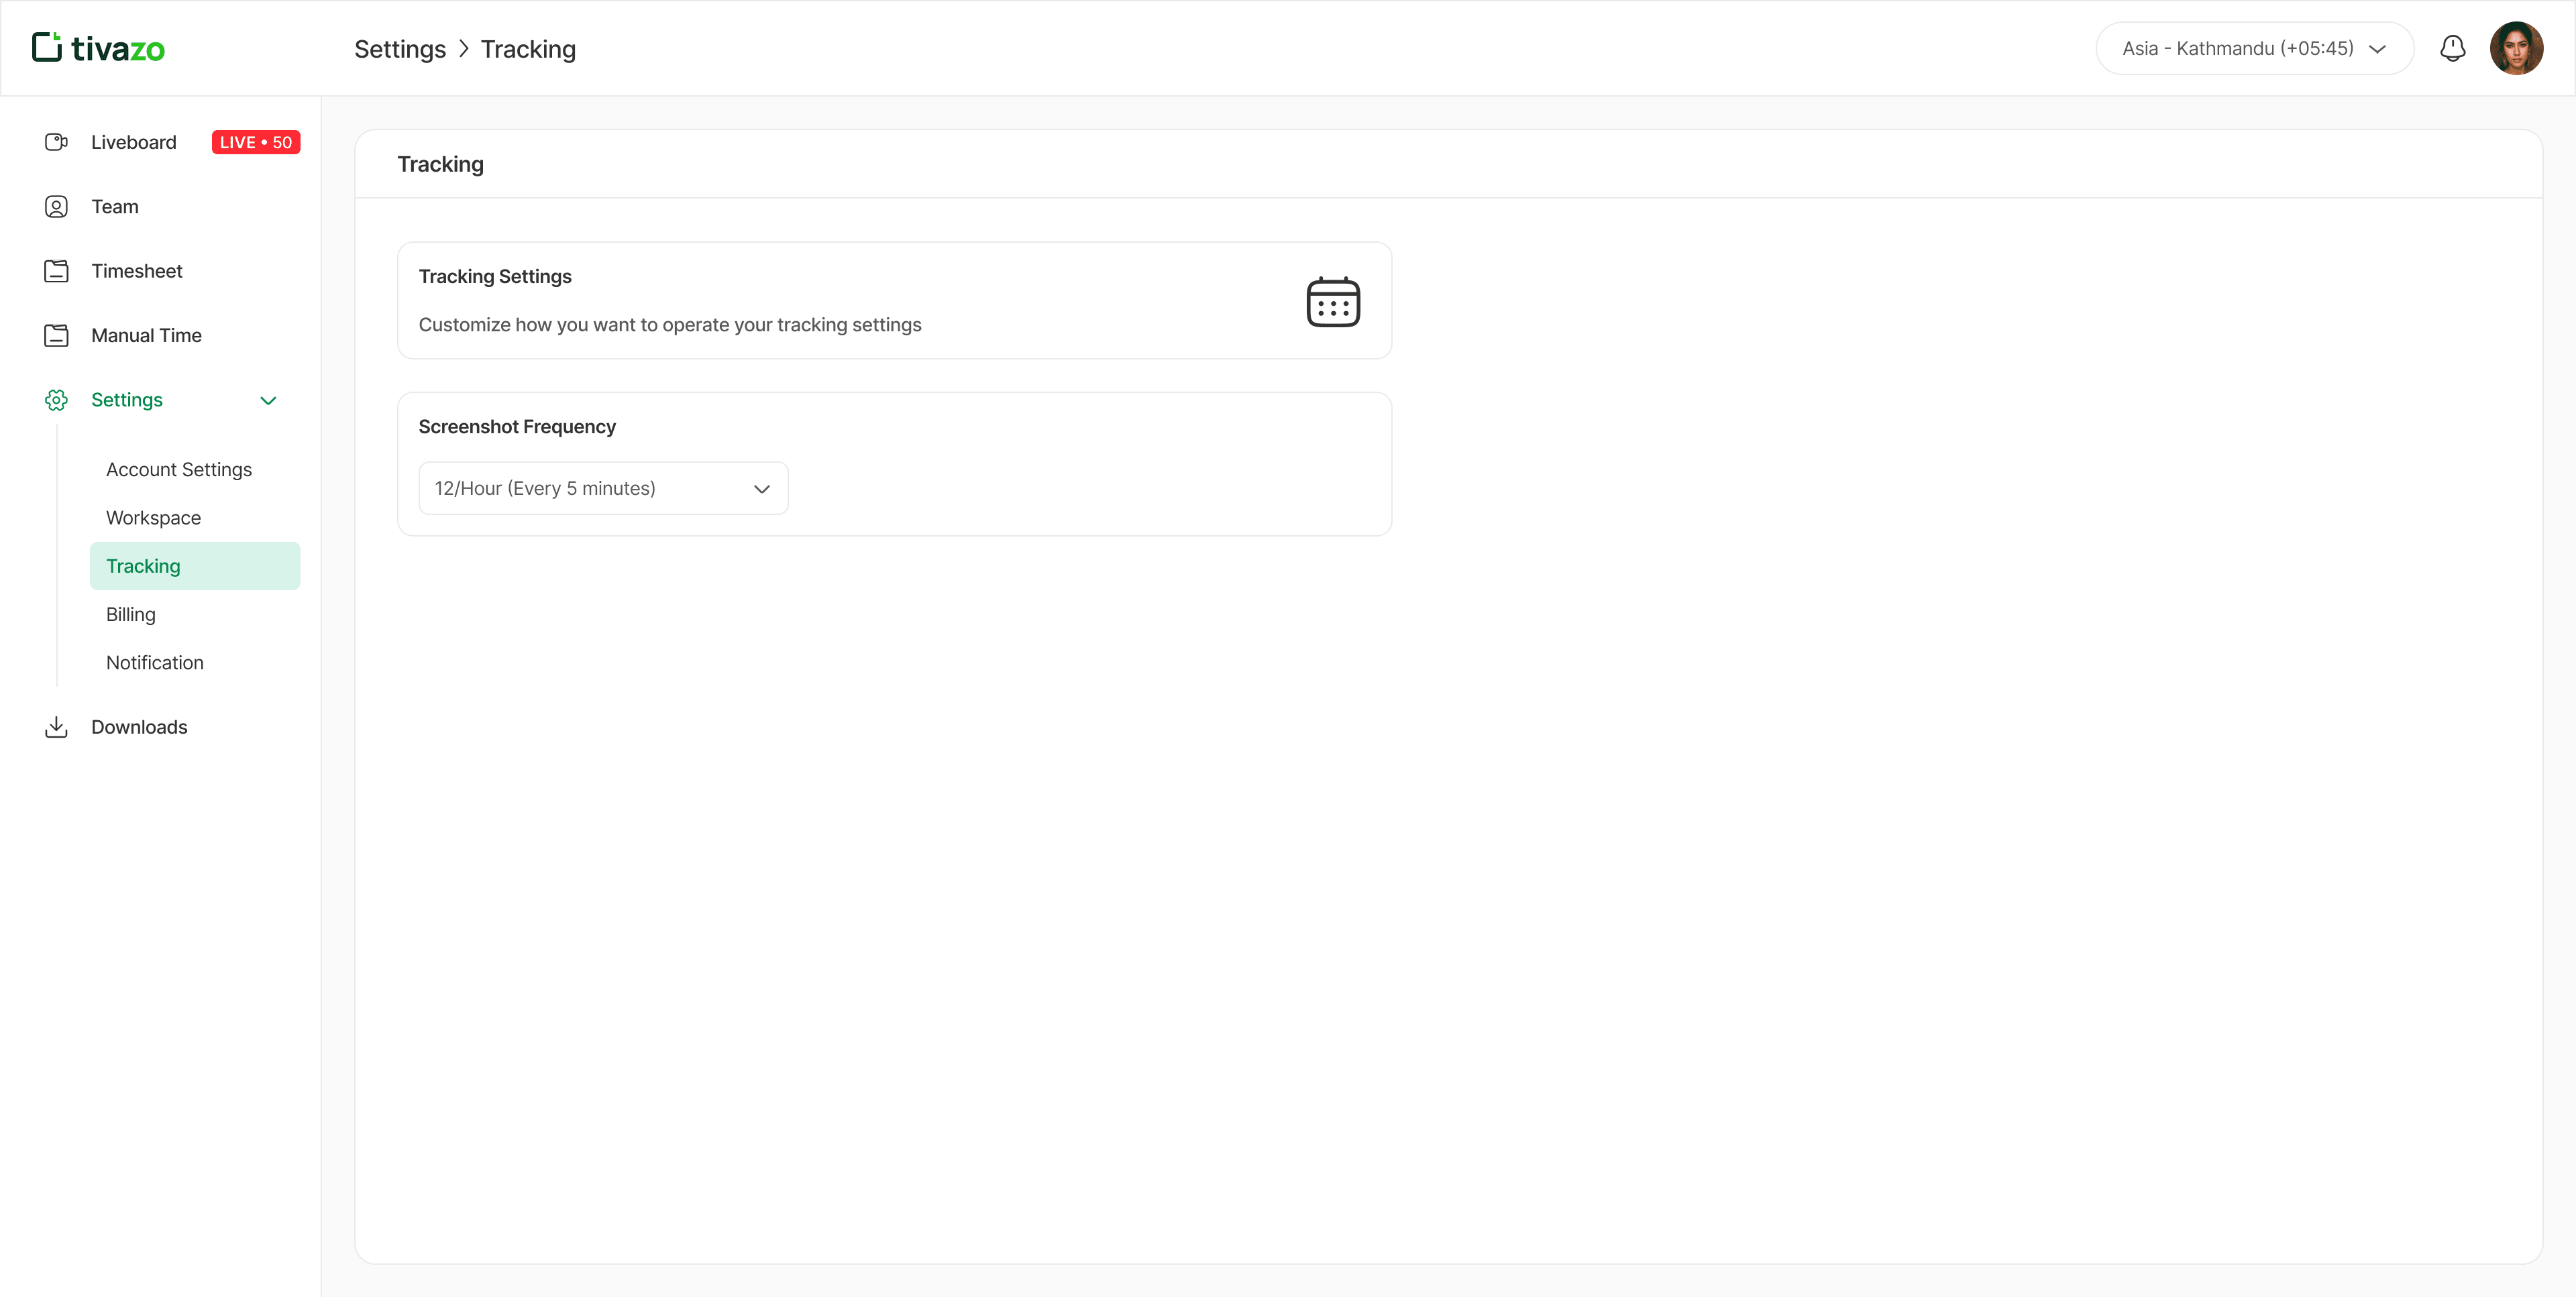Viewport: 2576px width, 1297px height.
Task: Select Settings in the sidebar
Action: 127,400
